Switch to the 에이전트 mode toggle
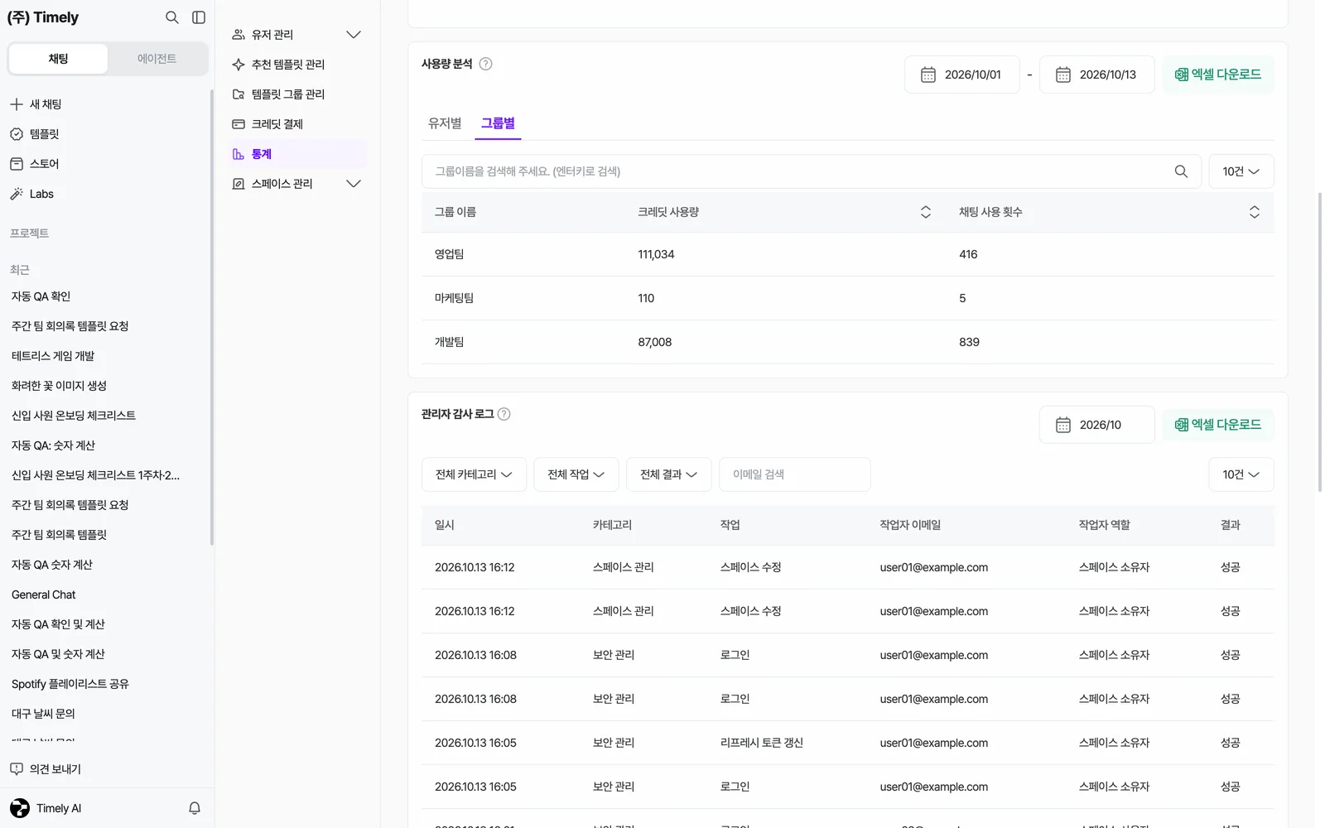This screenshot has height=828, width=1325. [157, 59]
